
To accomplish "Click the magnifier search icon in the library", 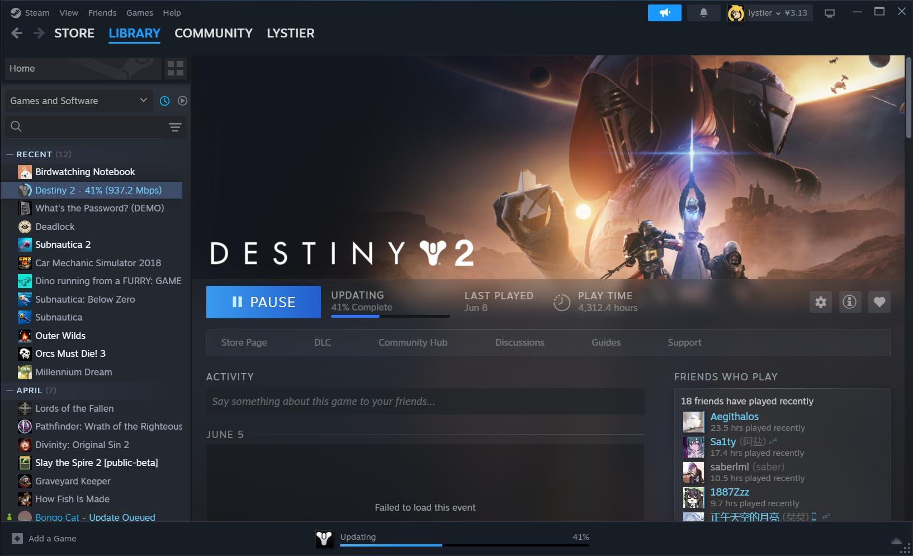I will point(16,126).
